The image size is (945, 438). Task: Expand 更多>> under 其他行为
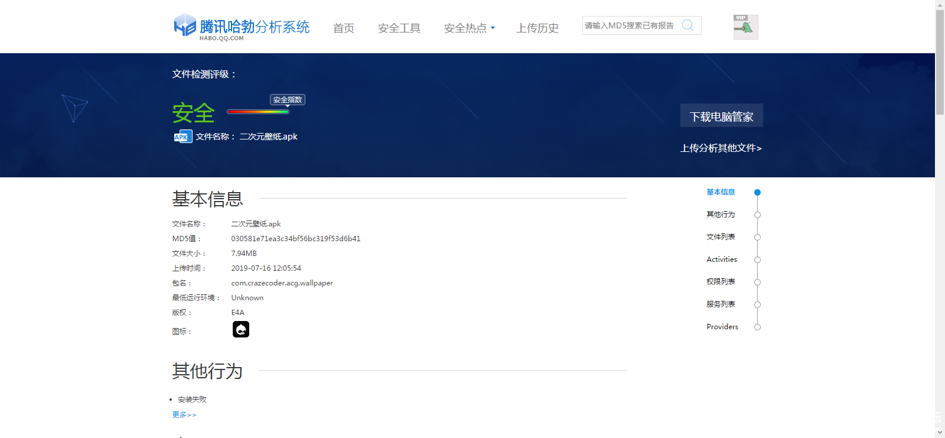(x=184, y=415)
